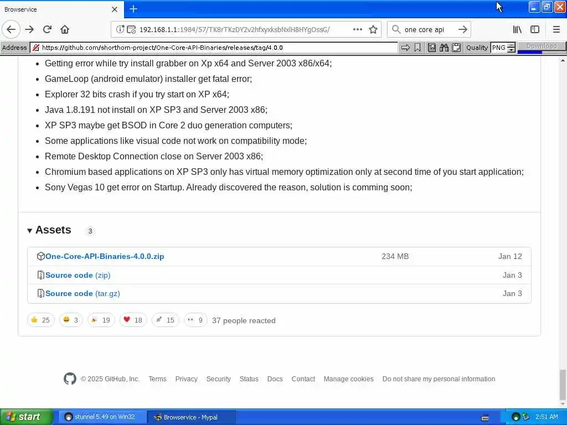The height and width of the screenshot is (425, 567).
Task: Click the Browservice bookmark ribbon icon
Action: pyautogui.click(x=417, y=48)
